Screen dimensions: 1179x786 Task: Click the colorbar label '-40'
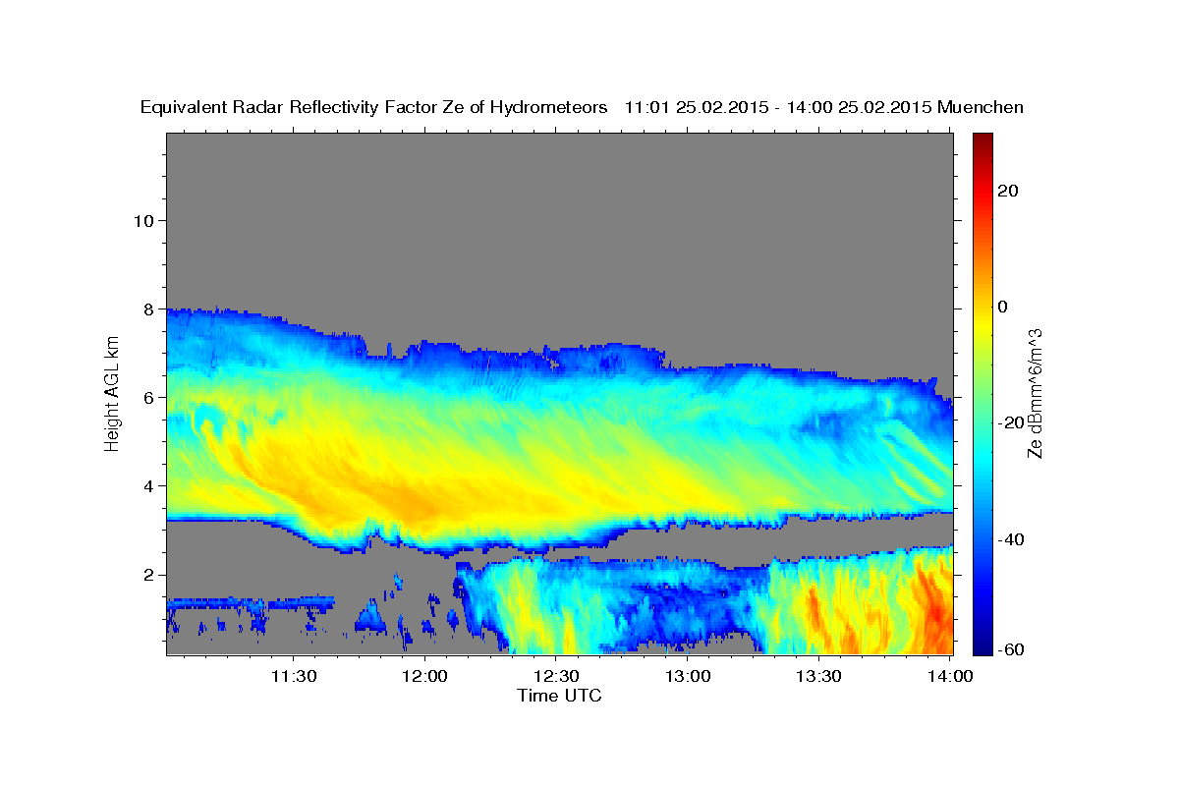point(1011,539)
